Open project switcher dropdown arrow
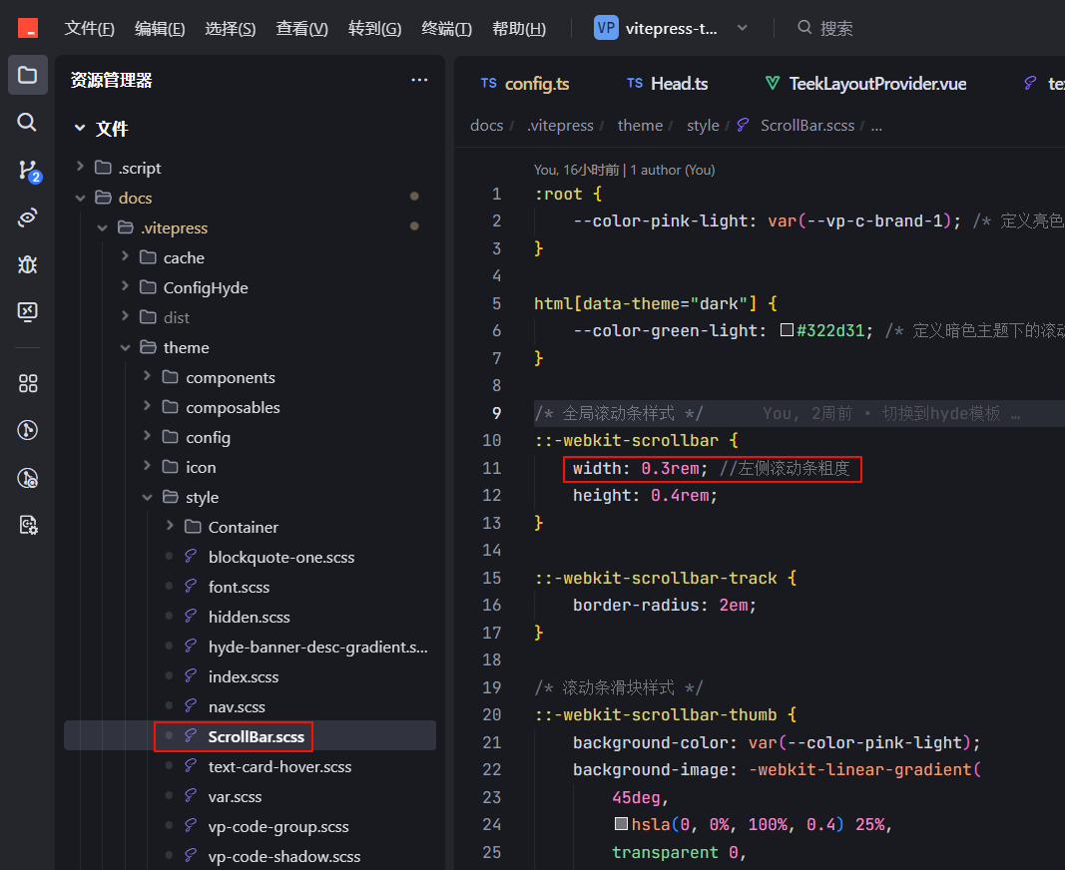The width and height of the screenshot is (1065, 870). (743, 28)
